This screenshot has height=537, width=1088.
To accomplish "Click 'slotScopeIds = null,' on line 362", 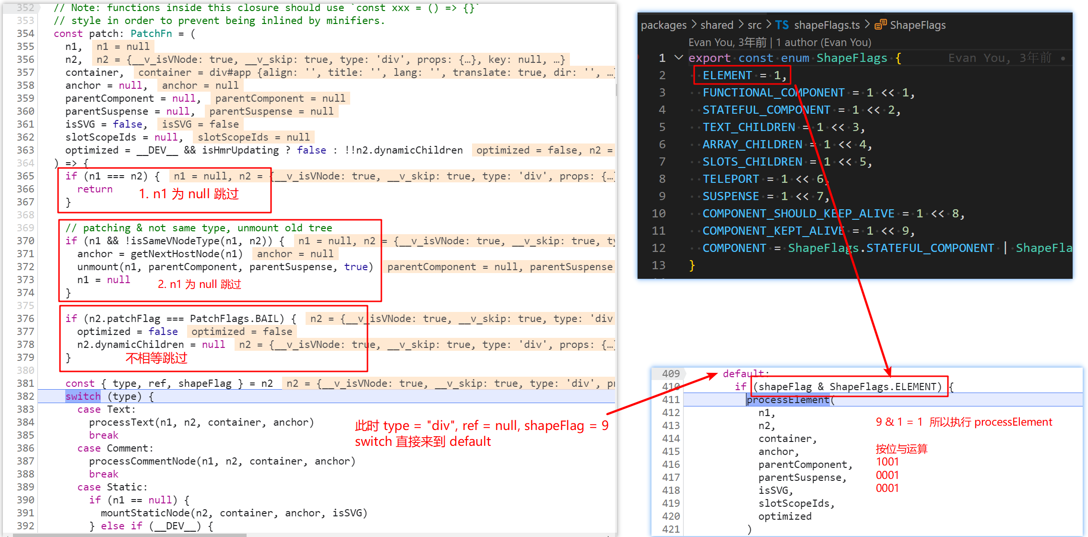I will coord(124,137).
